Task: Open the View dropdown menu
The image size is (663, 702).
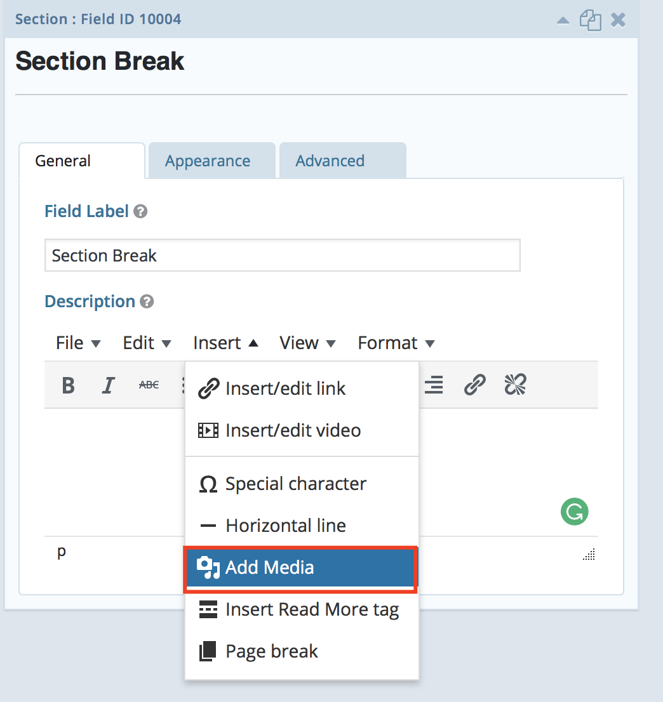Action: (307, 343)
